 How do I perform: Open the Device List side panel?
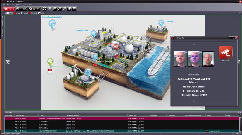tap(2, 32)
